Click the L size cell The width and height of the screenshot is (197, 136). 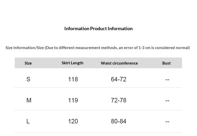point(28,121)
